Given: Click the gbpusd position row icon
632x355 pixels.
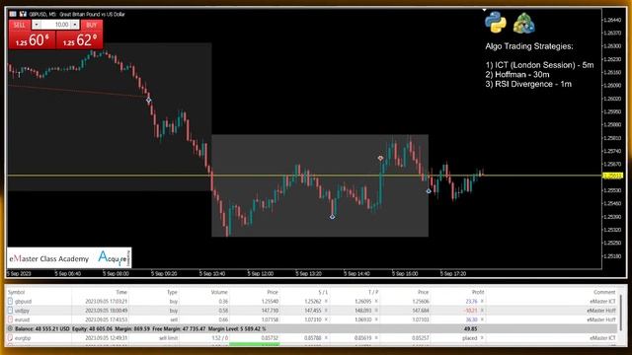Looking at the screenshot, I should 10,301.
